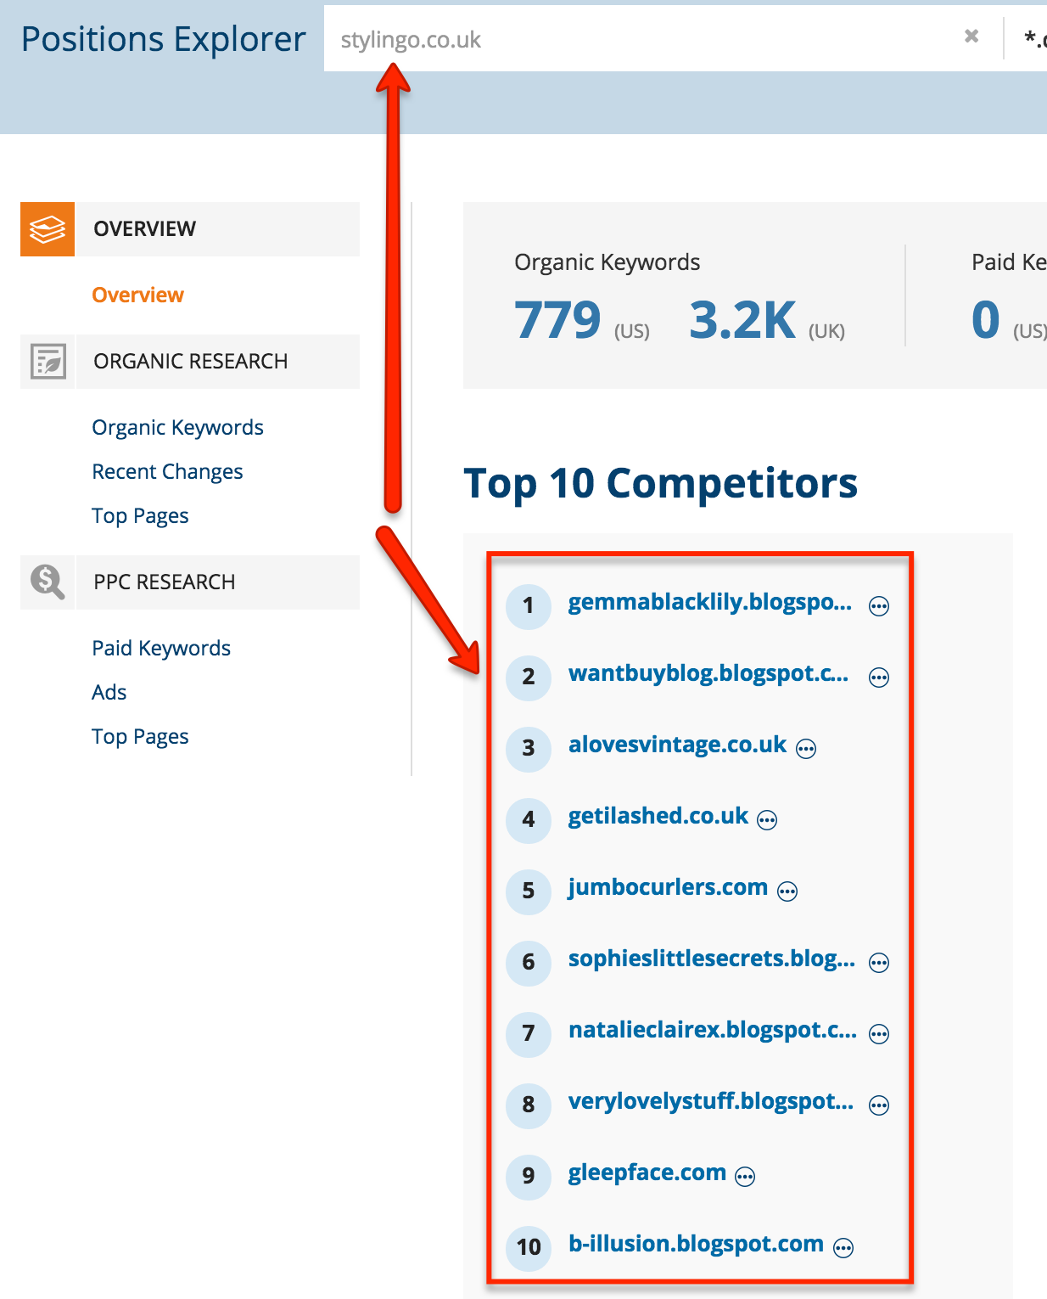The image size is (1047, 1299).
Task: Click the Top 10 Competitors heading
Action: 661,484
